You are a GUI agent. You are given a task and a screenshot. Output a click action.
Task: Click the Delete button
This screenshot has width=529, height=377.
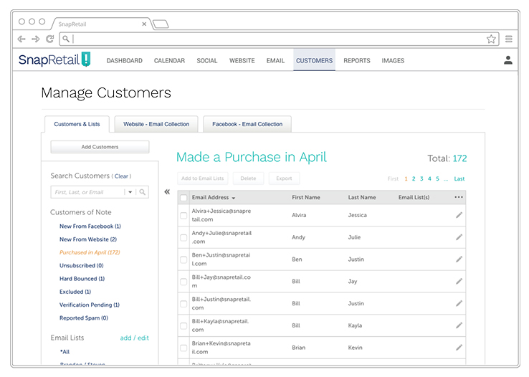248,178
